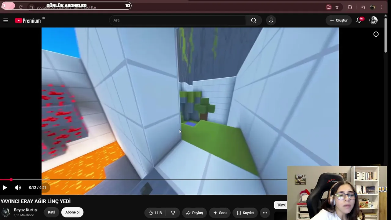Subscribe with the Abone ol button
This screenshot has width=391, height=220.
coord(72,212)
